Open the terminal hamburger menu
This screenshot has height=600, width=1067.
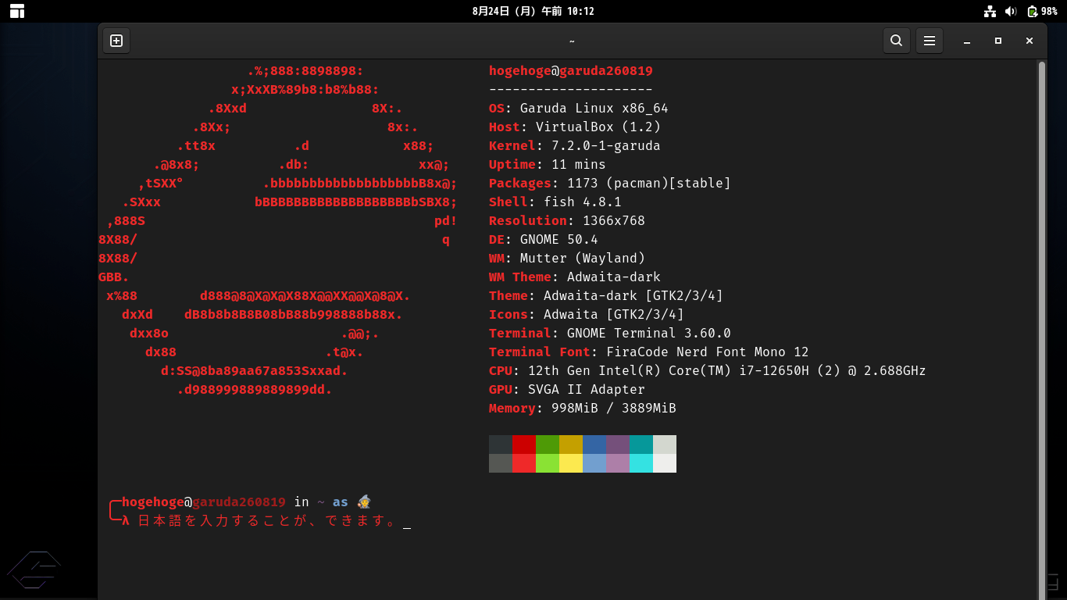tap(930, 41)
